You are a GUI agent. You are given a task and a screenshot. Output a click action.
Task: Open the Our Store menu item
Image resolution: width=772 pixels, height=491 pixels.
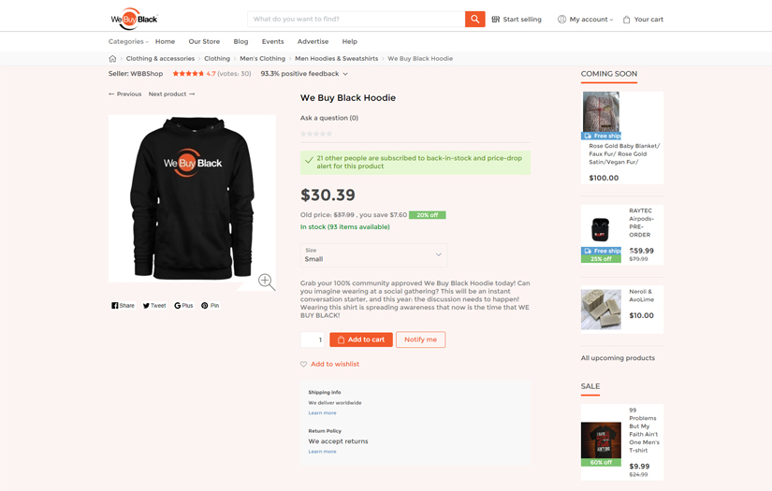tap(204, 42)
